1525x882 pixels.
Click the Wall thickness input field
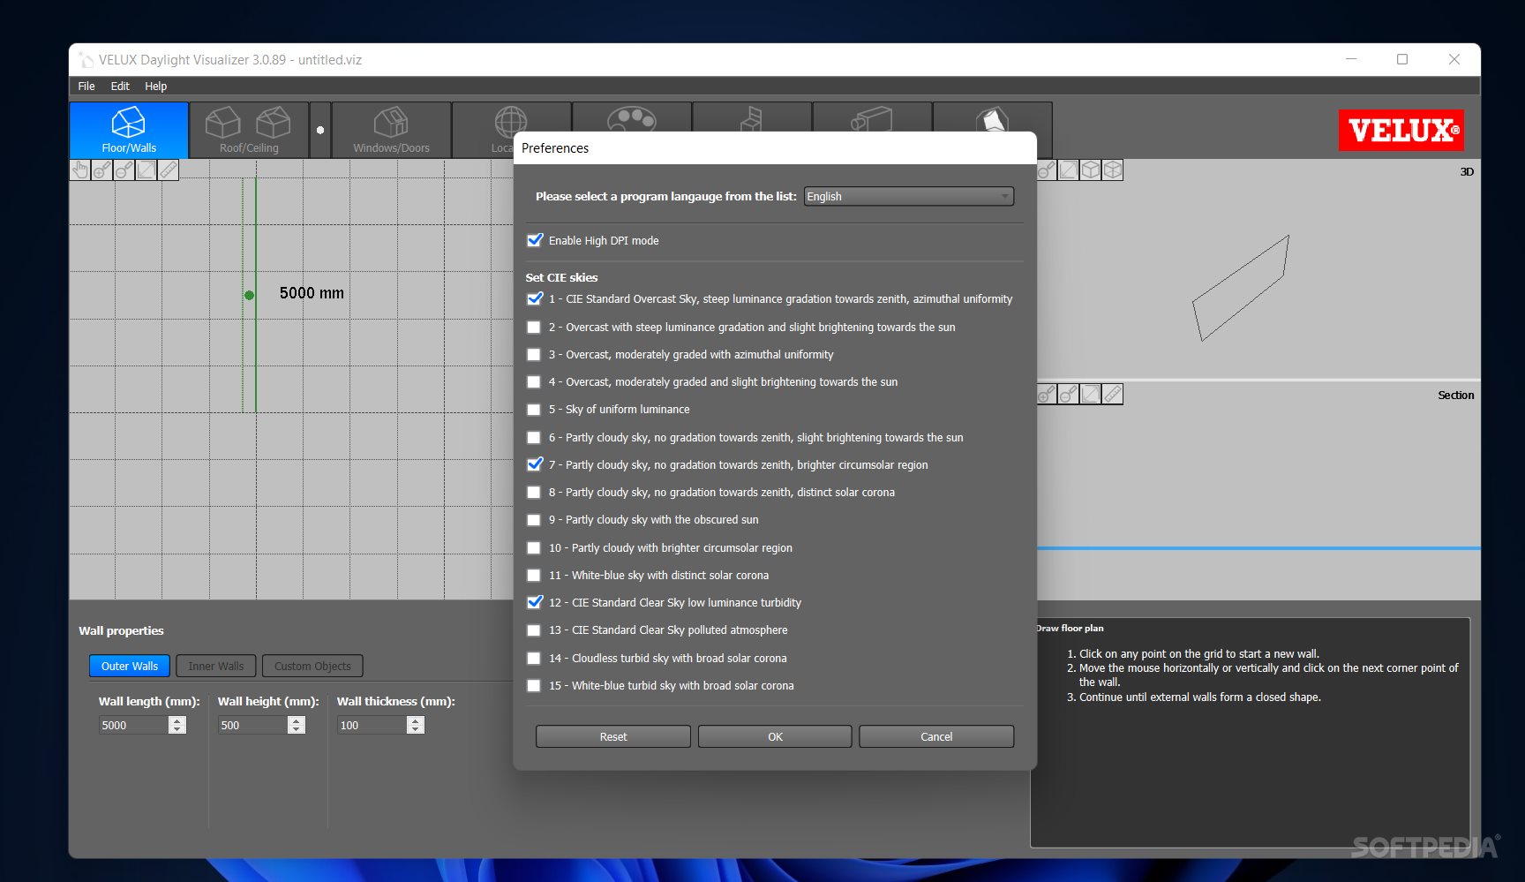point(372,725)
